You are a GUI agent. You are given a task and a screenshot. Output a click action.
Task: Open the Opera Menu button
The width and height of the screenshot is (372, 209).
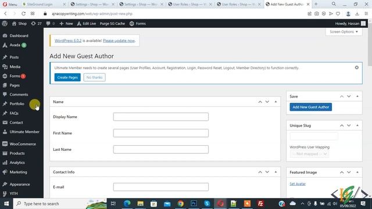(10, 4)
